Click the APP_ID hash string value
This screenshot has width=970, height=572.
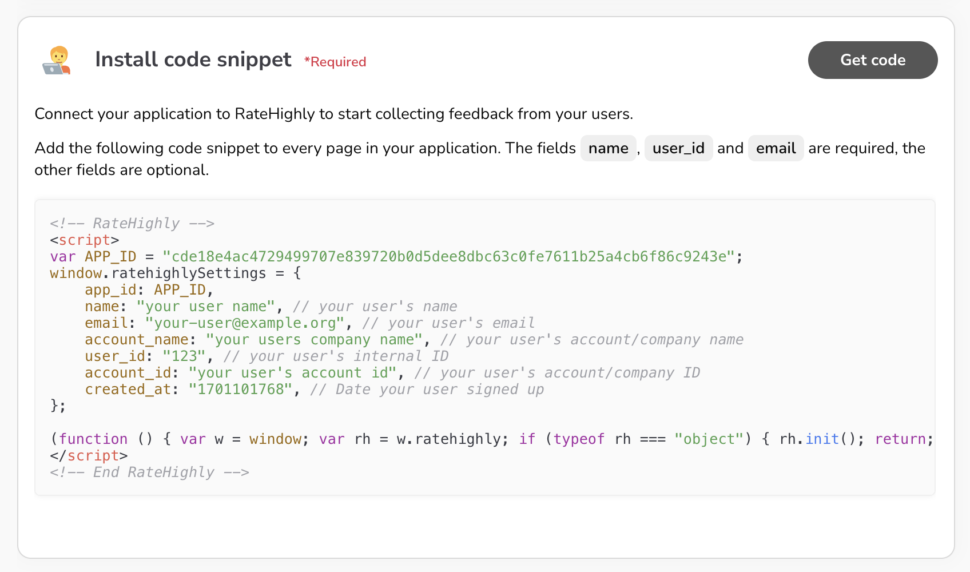click(x=448, y=256)
